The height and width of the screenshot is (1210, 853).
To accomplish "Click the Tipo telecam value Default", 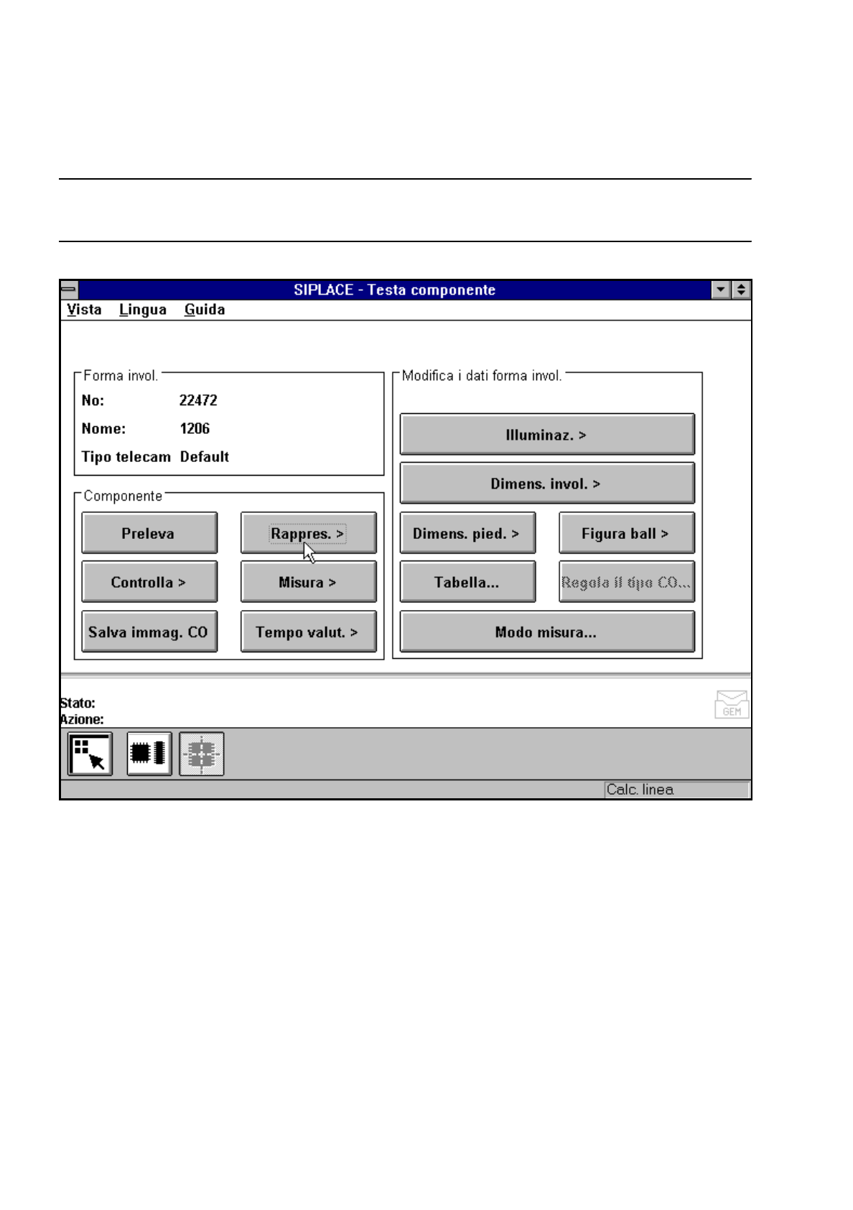I will coord(205,457).
